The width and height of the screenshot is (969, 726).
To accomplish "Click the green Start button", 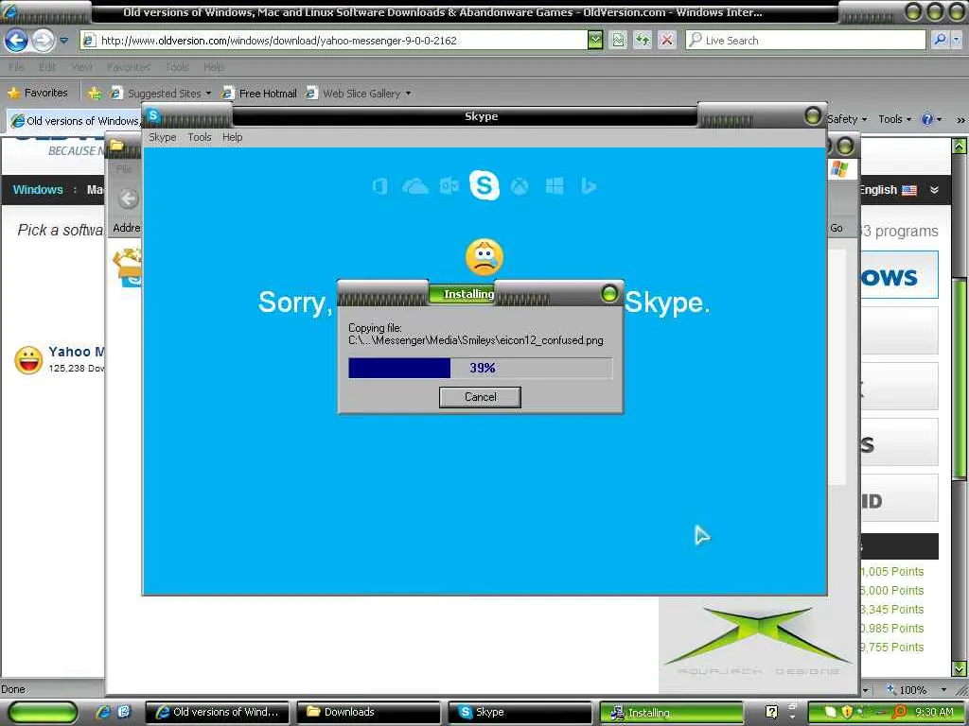I will click(42, 712).
